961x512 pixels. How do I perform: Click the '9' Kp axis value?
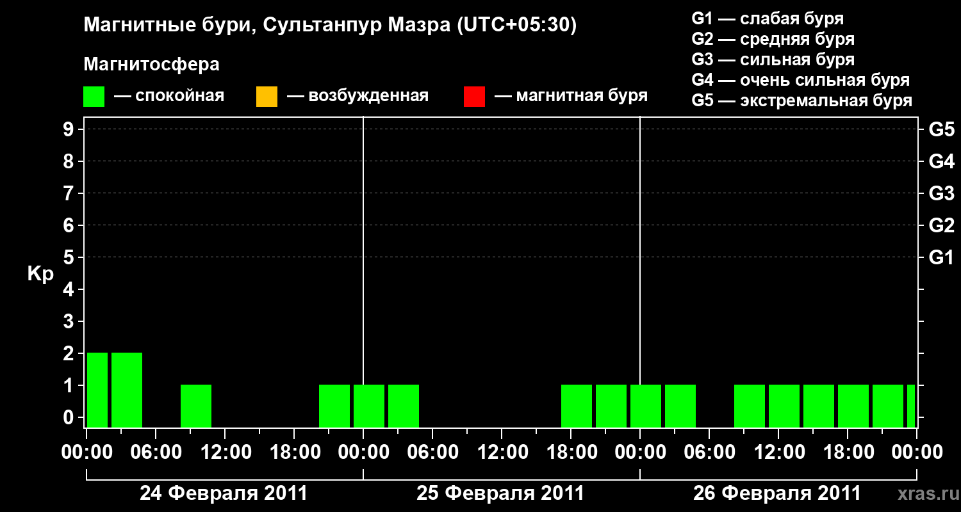(70, 130)
